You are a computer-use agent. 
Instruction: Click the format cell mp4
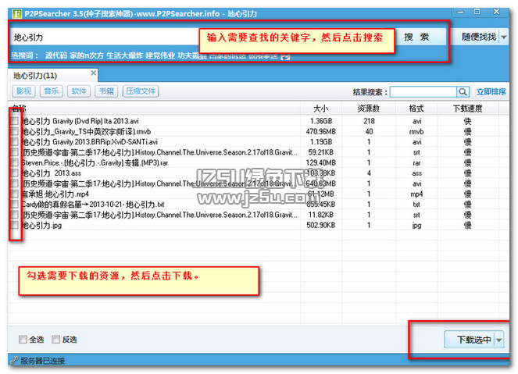coord(416,194)
